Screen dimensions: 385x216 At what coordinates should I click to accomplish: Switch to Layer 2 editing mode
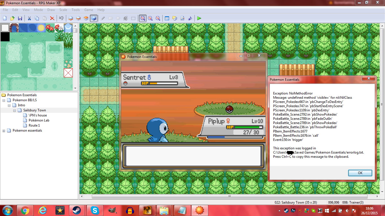coord(78,18)
